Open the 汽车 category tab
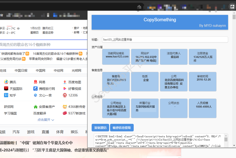The height and width of the screenshot is (158, 236). click(16, 132)
